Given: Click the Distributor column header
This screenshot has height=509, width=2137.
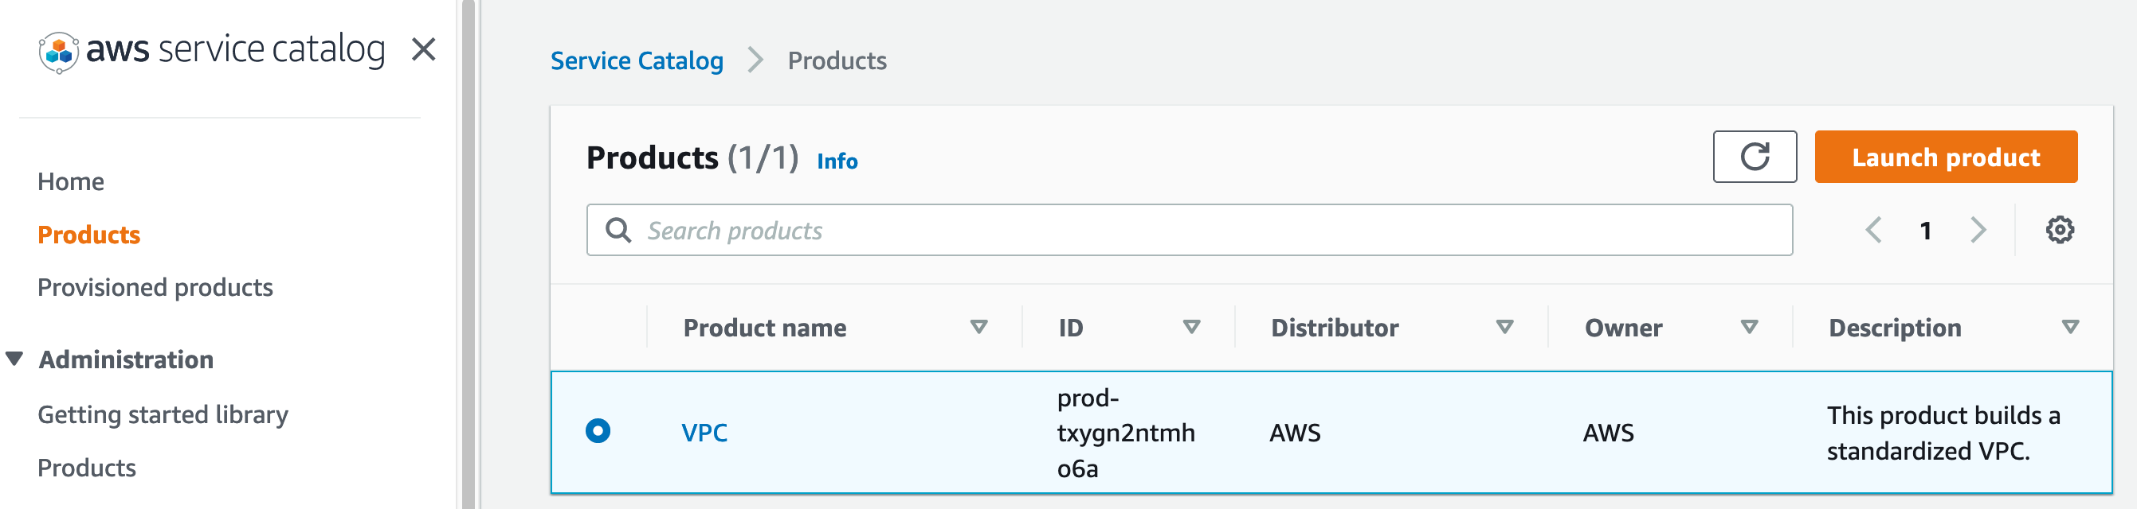Looking at the screenshot, I should click(x=1334, y=328).
